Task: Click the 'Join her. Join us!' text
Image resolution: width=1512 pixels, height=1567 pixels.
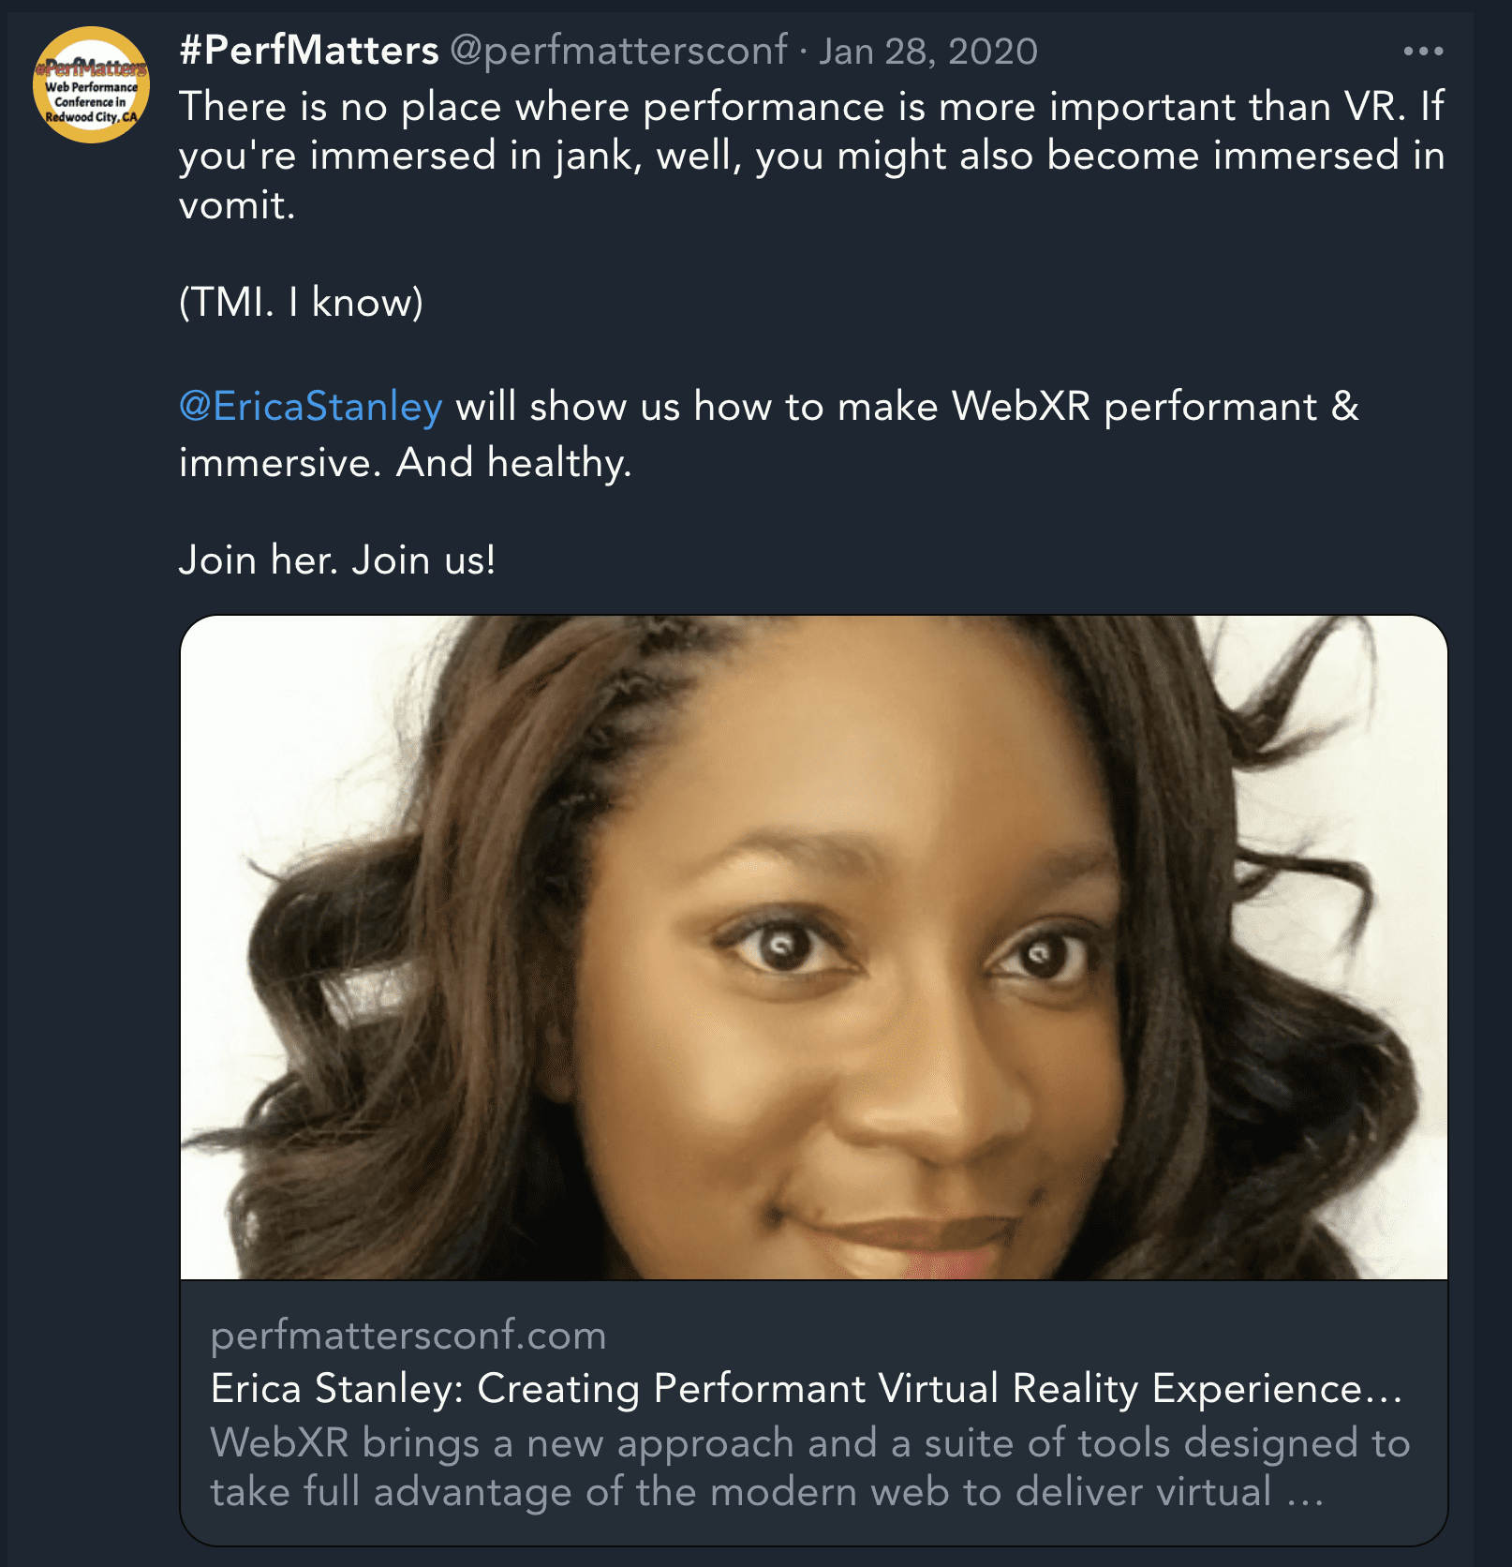Action: point(336,560)
